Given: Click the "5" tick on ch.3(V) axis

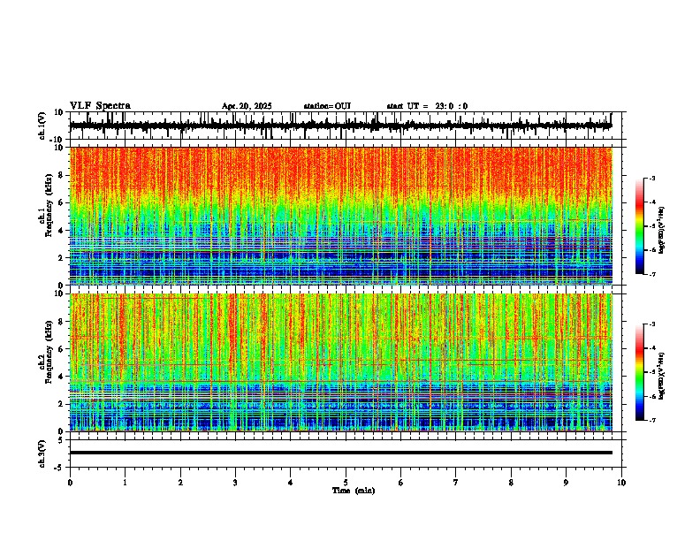Looking at the screenshot, I should [61, 440].
